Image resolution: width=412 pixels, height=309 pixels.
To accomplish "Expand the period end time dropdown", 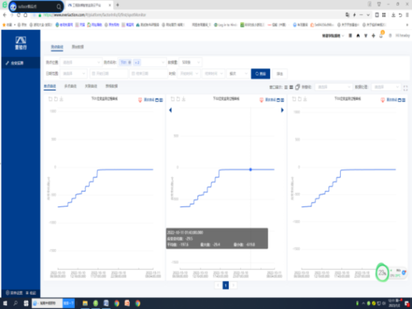I will click(x=213, y=74).
